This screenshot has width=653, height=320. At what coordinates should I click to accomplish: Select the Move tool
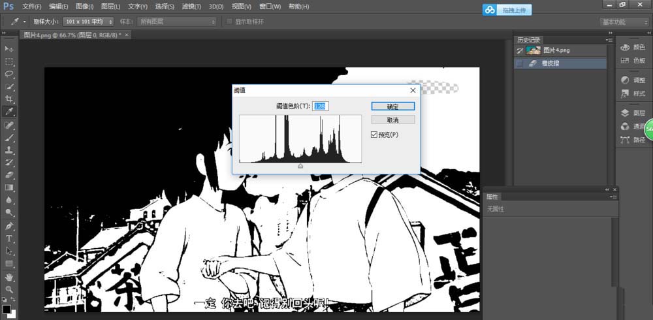pos(9,49)
